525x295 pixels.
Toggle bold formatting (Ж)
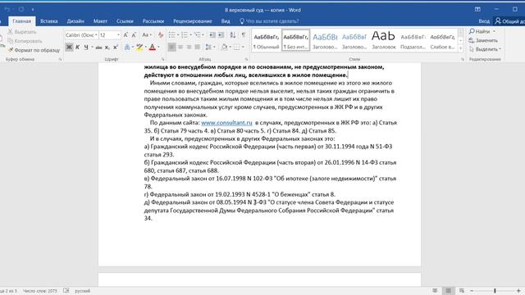click(69, 48)
